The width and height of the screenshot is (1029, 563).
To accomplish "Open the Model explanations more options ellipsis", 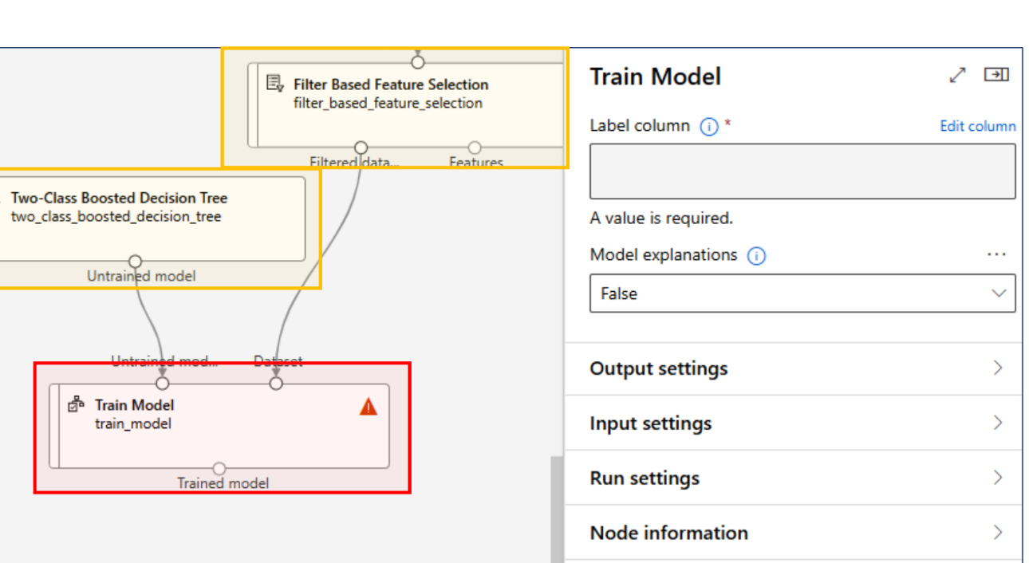I will 997,254.
